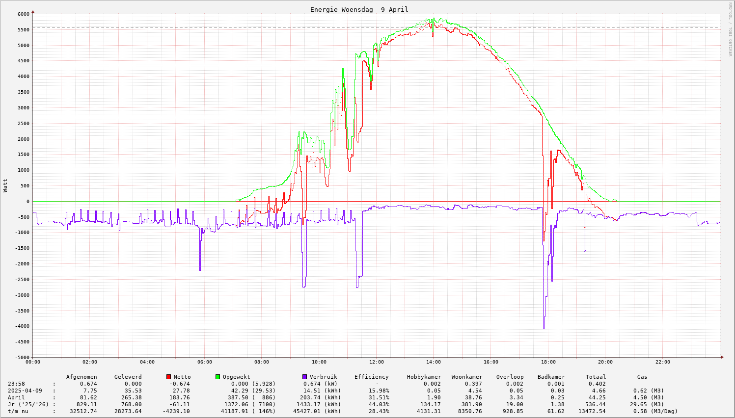Click the Gas column header
735x418 pixels.
tap(642, 377)
